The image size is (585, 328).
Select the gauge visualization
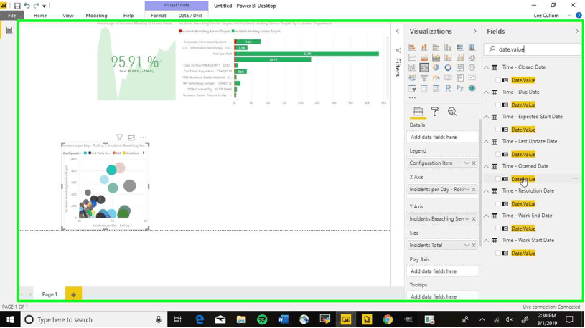coord(436,78)
